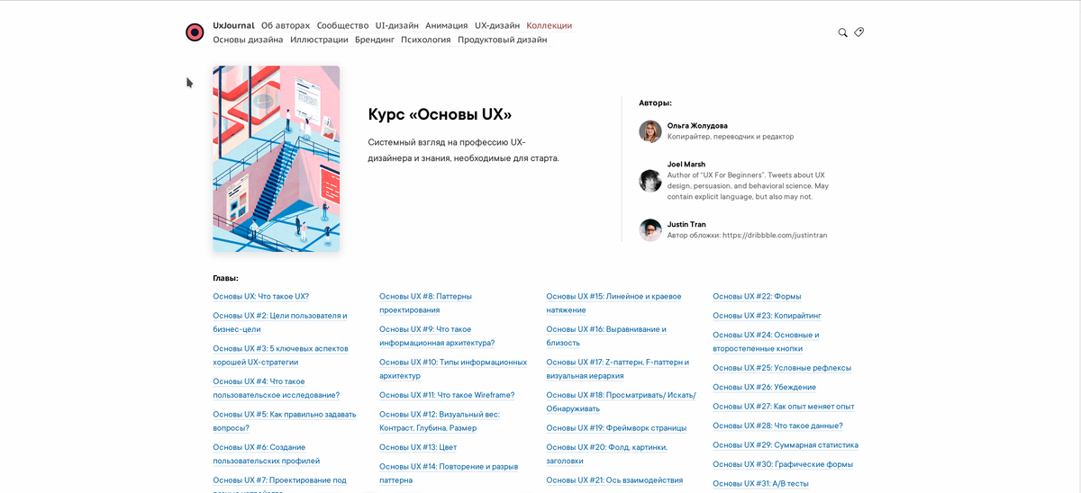Open the tags icon in header
The image size is (1081, 493).
pyautogui.click(x=859, y=32)
